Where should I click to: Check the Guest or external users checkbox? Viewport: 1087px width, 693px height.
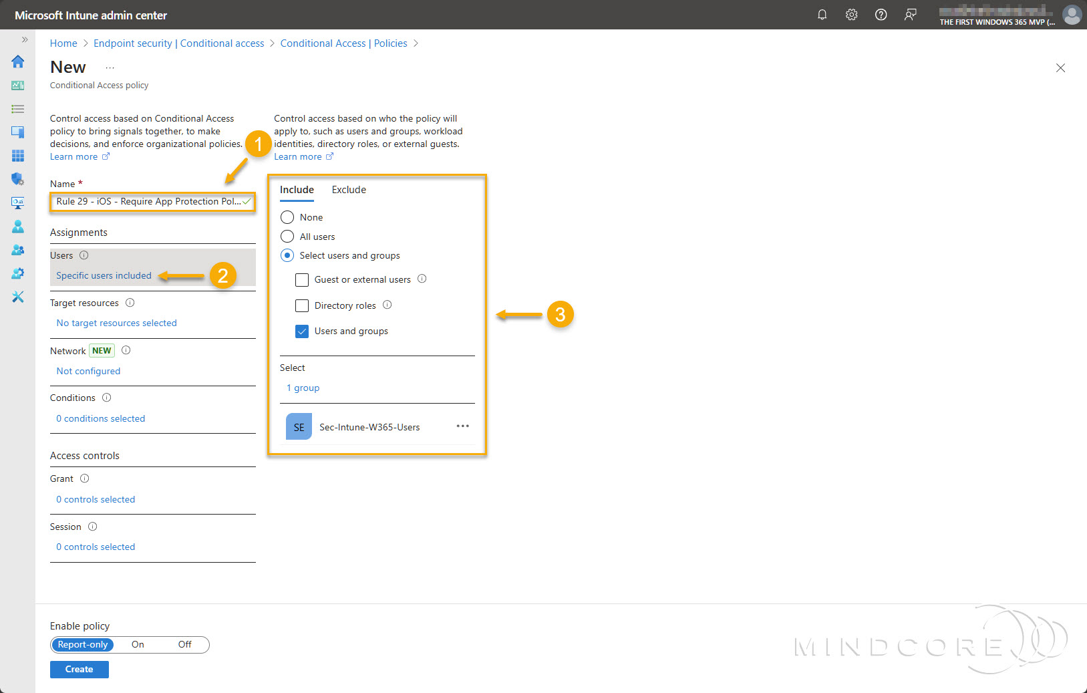(x=302, y=279)
